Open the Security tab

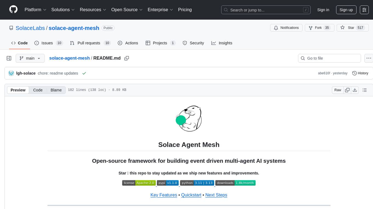coord(193,43)
